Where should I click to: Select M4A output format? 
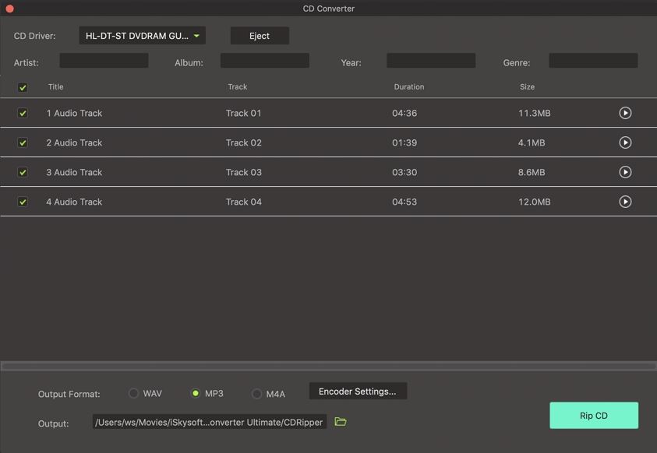[256, 394]
